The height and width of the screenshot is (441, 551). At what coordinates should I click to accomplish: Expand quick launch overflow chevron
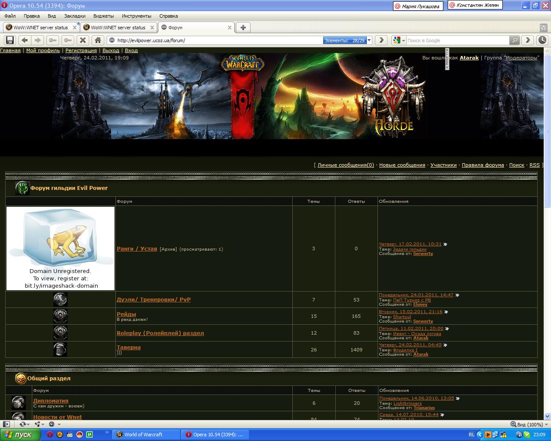pos(106,432)
